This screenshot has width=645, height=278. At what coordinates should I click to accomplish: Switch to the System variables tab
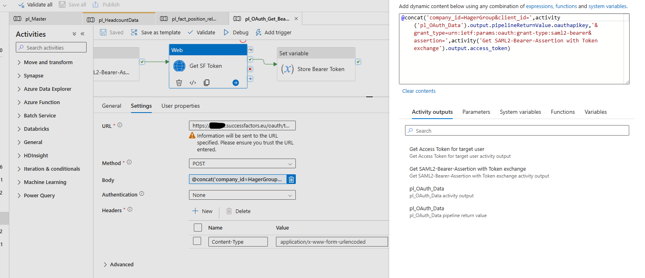click(520, 112)
